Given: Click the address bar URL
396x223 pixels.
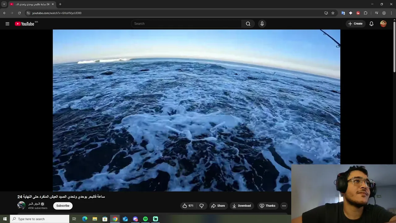Looking at the screenshot, I should pos(57,13).
